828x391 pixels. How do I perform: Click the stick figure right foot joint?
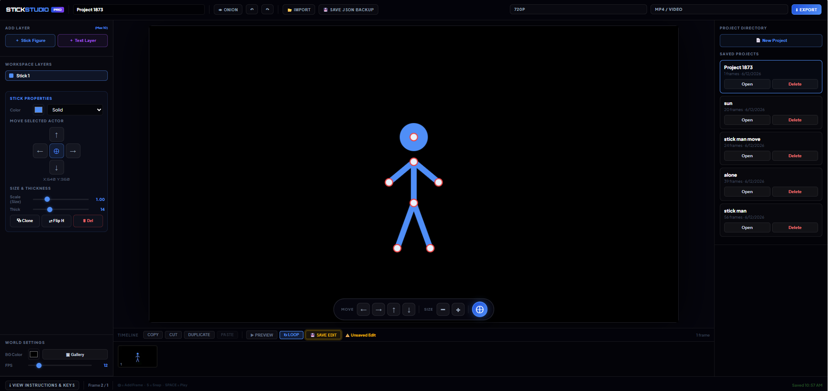(x=430, y=248)
